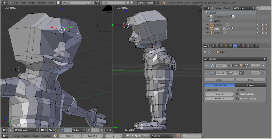272x139 pixels.
Task: Switch subdivision type to Simple
Action: tap(250, 85)
